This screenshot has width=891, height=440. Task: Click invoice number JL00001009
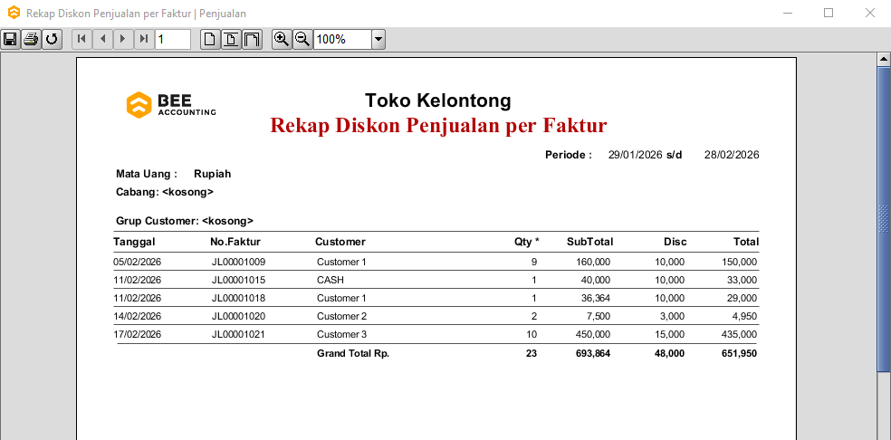coord(239,262)
